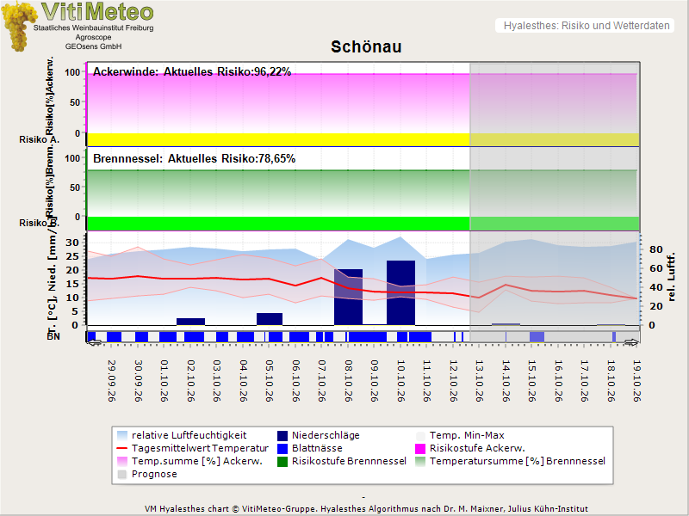The height and width of the screenshot is (516, 689).
Task: Click the Prognose legend swatch
Action: [122, 475]
